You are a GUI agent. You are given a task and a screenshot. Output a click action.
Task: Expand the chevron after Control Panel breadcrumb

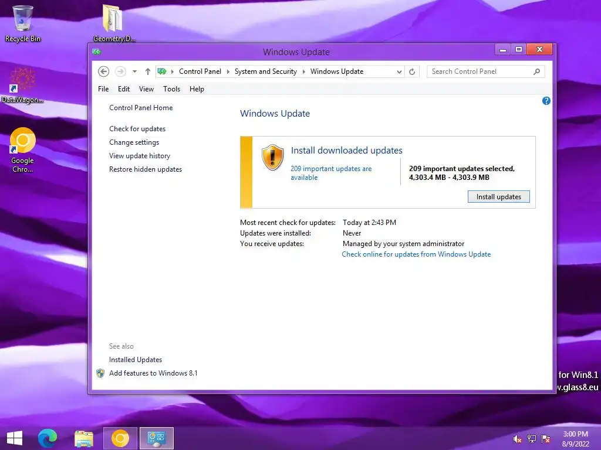pos(228,71)
